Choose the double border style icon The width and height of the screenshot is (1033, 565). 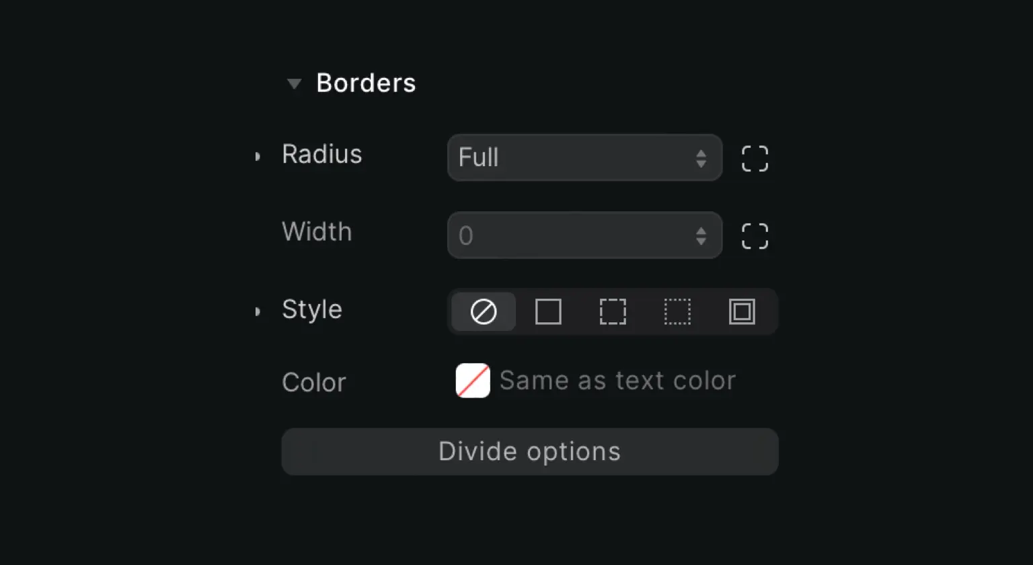pyautogui.click(x=742, y=311)
